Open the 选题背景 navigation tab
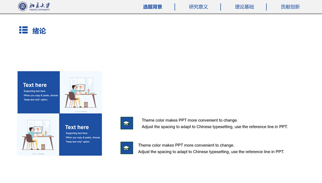Image resolution: width=322 pixels, height=183 pixels. 153,7
